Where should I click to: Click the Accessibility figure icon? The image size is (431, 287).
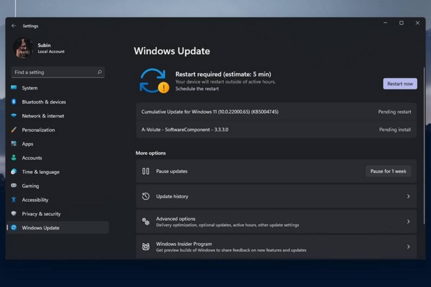pos(14,200)
